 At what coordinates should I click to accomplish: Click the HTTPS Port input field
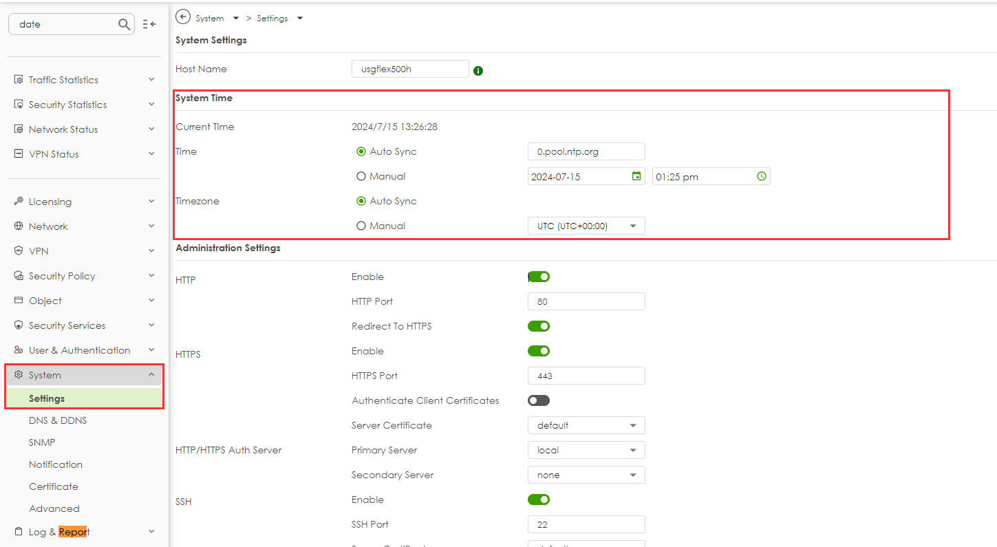pyautogui.click(x=586, y=376)
